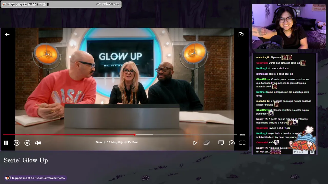
Task: Click the red progress scrubber handle
Action: [135, 135]
